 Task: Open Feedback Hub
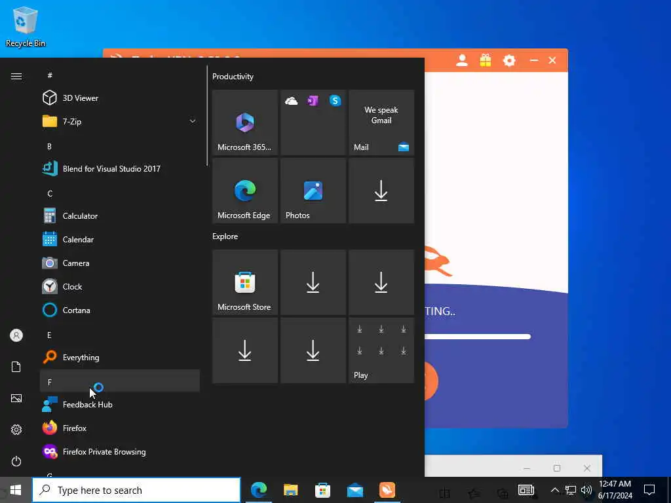[x=120, y=405]
